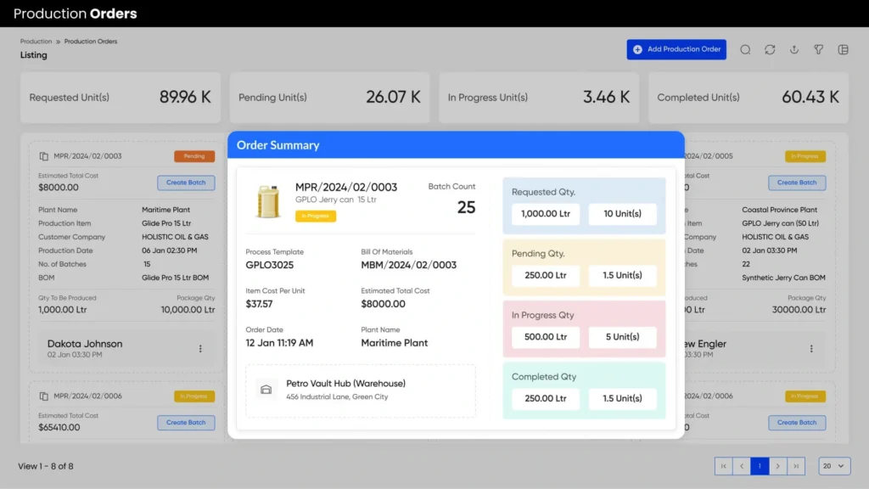Jump to the first page arrow
Viewport: 869px width, 489px height.
(723, 465)
